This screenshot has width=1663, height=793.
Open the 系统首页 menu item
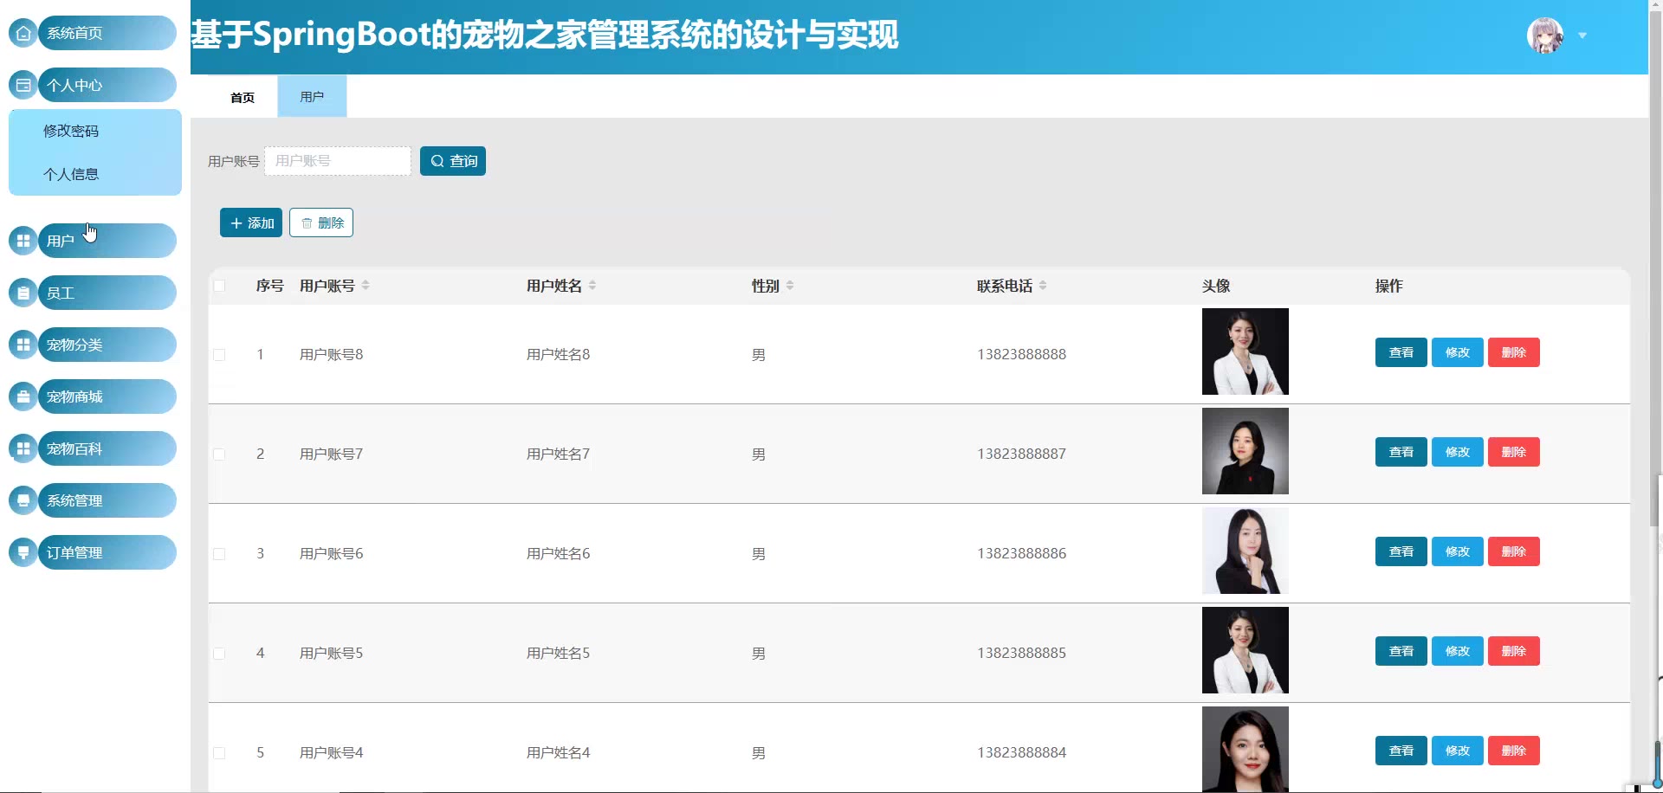pyautogui.click(x=107, y=33)
